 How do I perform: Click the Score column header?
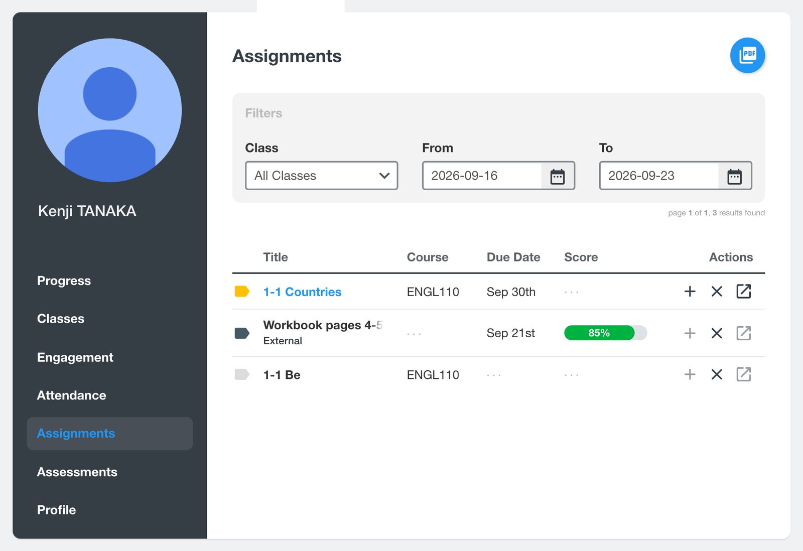point(581,257)
